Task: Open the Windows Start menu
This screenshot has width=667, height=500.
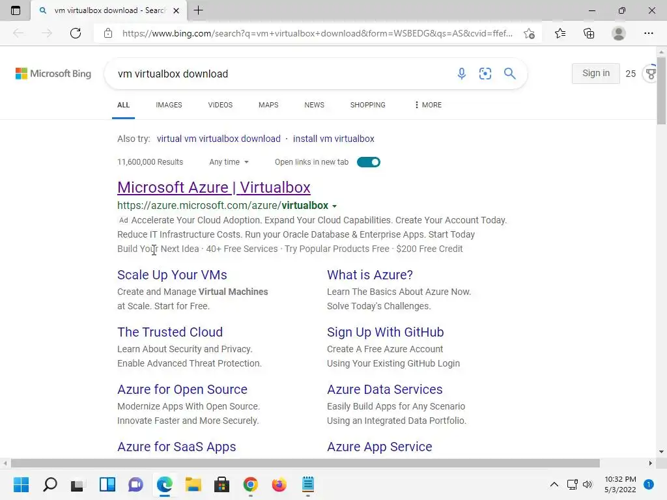Action: tap(21, 484)
